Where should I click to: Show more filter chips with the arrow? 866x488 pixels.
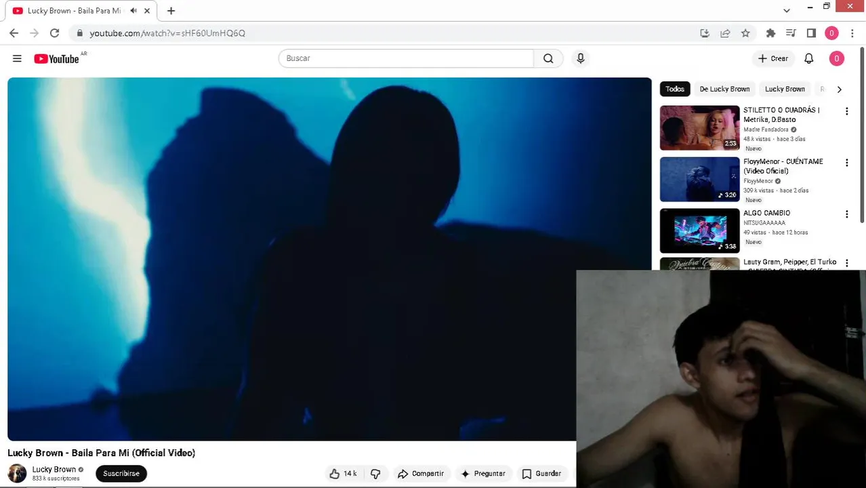click(x=839, y=89)
